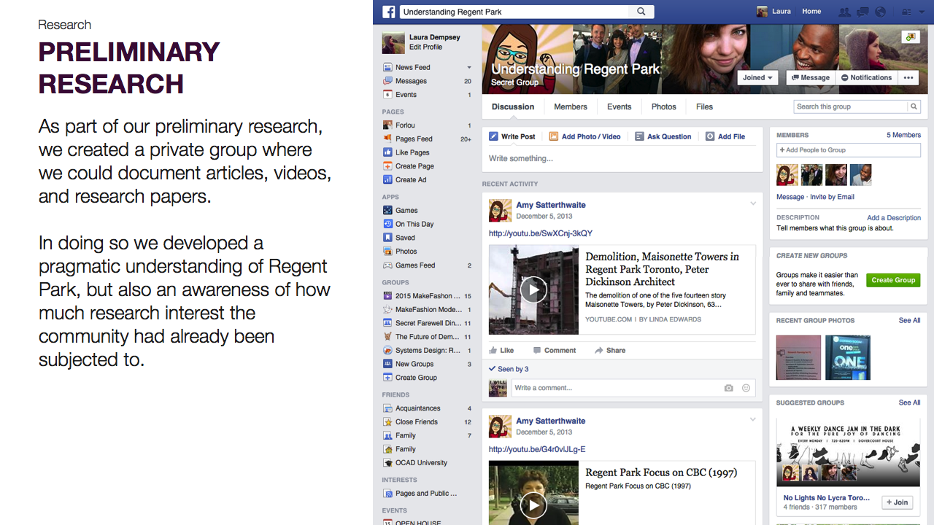Click Systems Design group in sidebar
The width and height of the screenshot is (934, 525).
[428, 351]
